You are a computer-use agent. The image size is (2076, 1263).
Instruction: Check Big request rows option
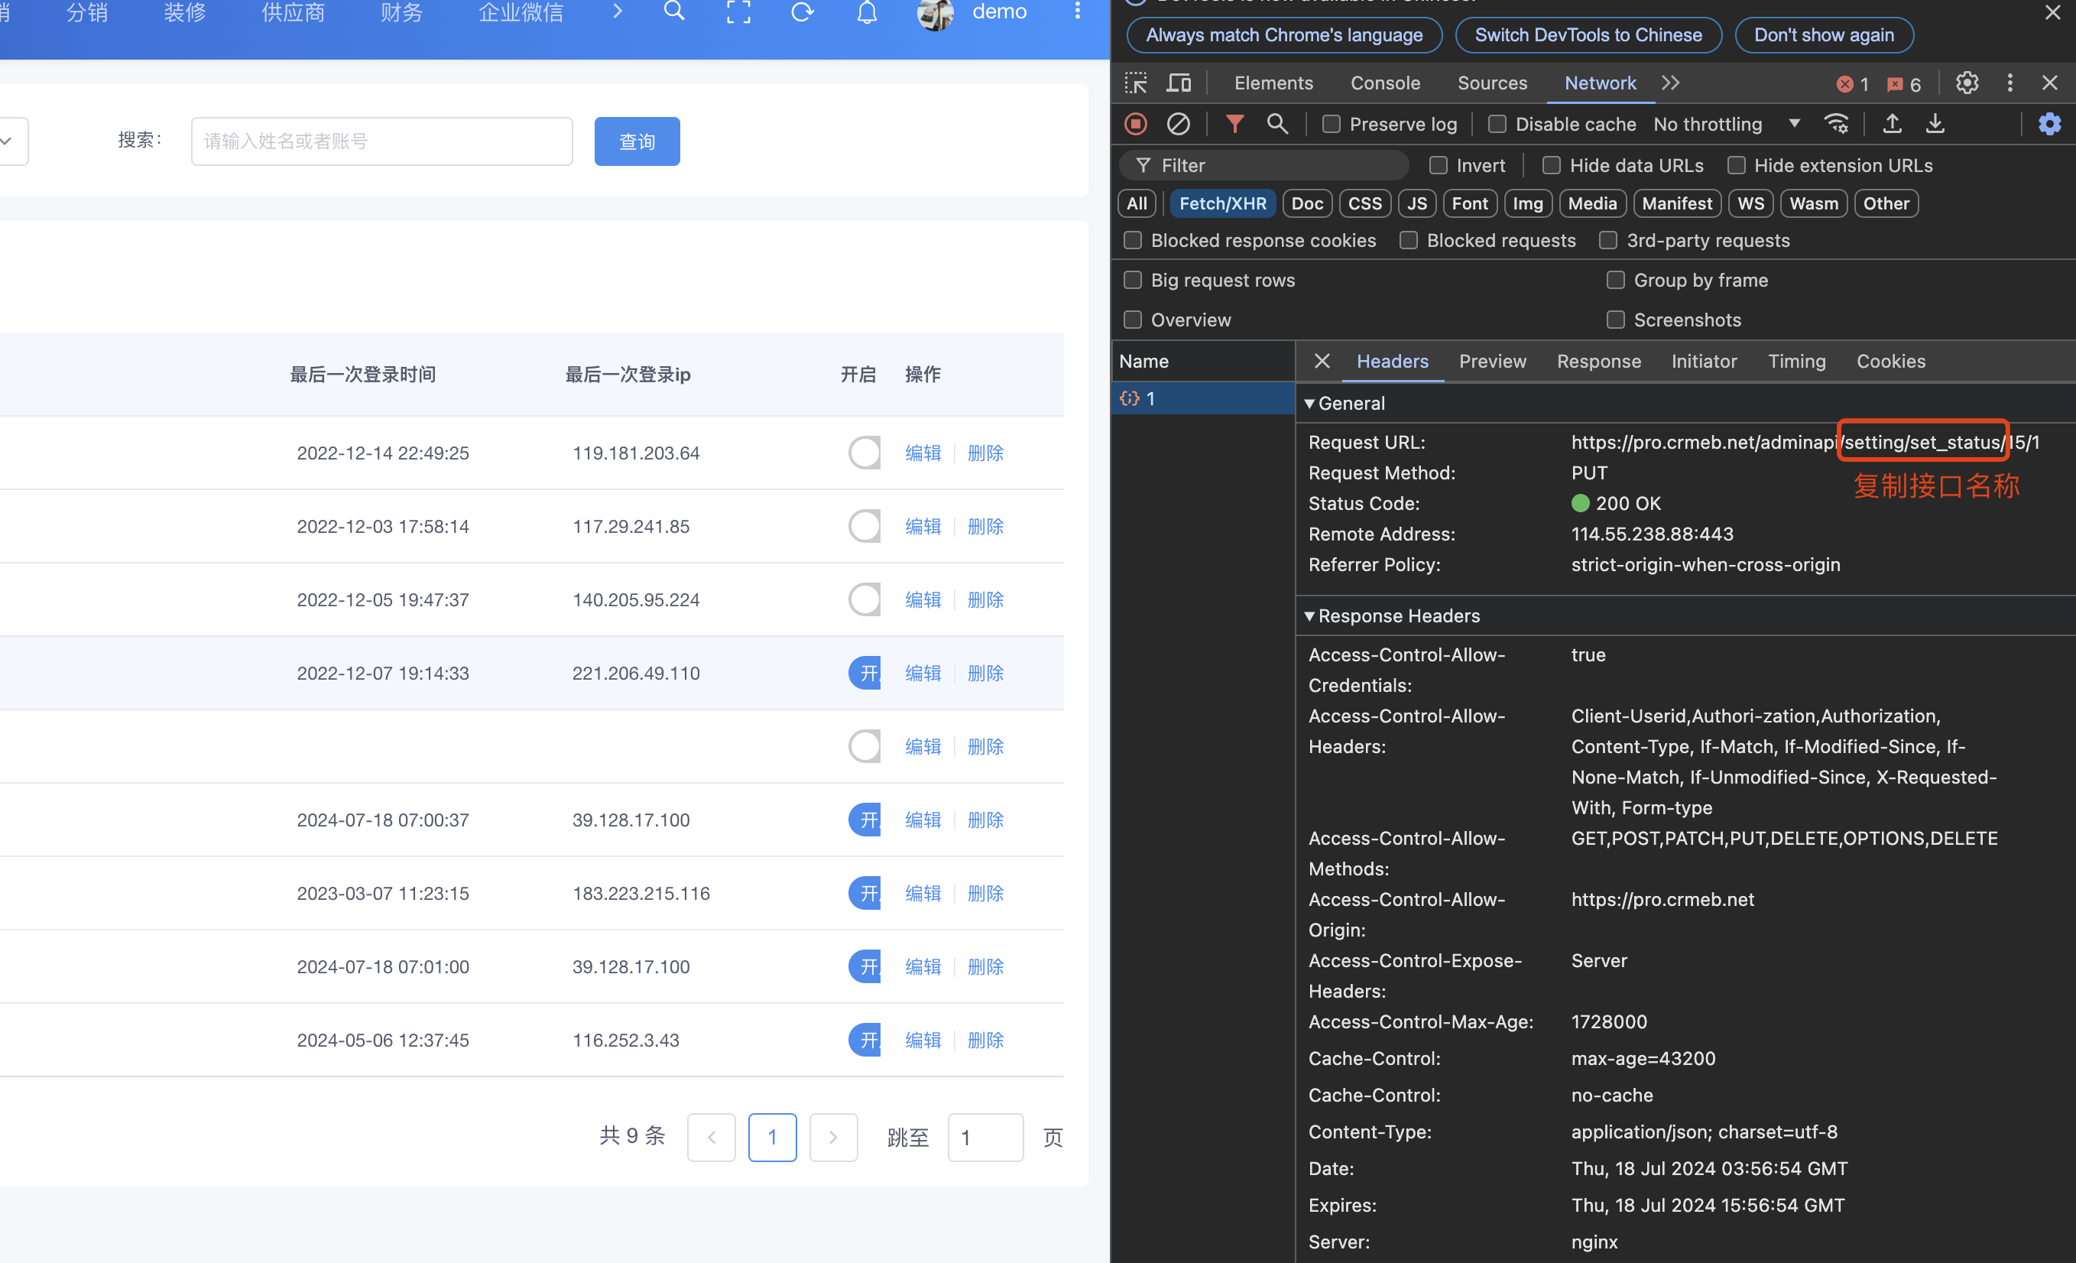coord(1134,281)
